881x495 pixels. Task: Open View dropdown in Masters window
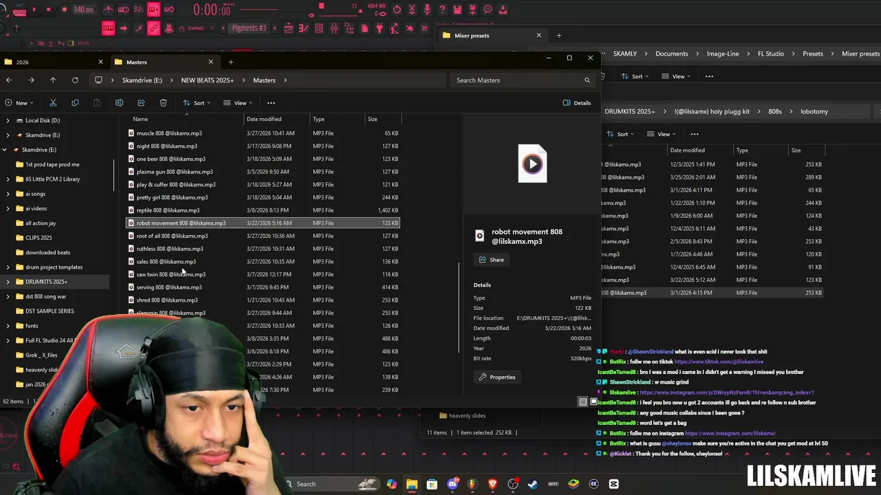pyautogui.click(x=238, y=103)
